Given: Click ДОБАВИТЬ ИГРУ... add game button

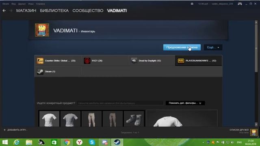Looking at the screenshot, I should [15, 130].
